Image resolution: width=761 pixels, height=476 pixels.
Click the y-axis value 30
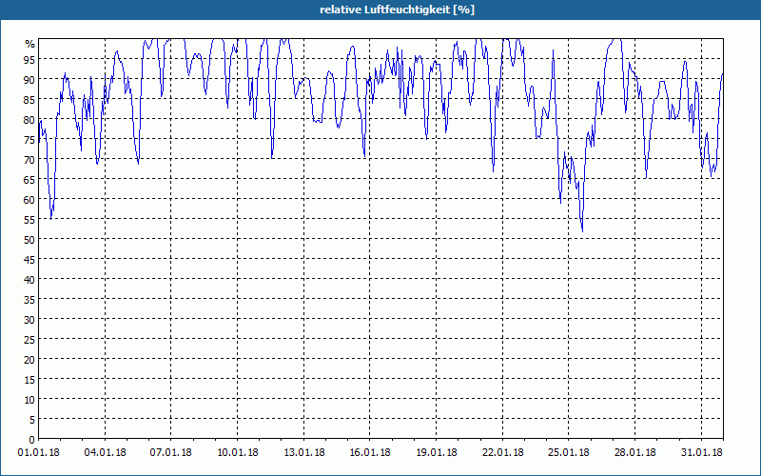coord(29,320)
